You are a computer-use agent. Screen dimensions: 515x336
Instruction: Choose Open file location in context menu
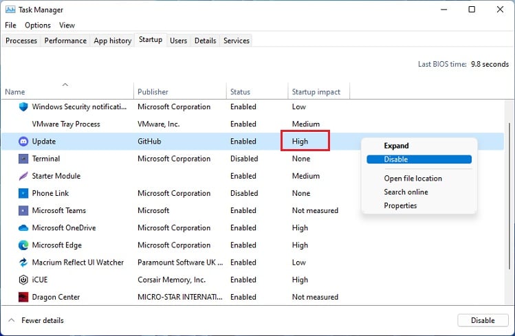pyautogui.click(x=413, y=179)
